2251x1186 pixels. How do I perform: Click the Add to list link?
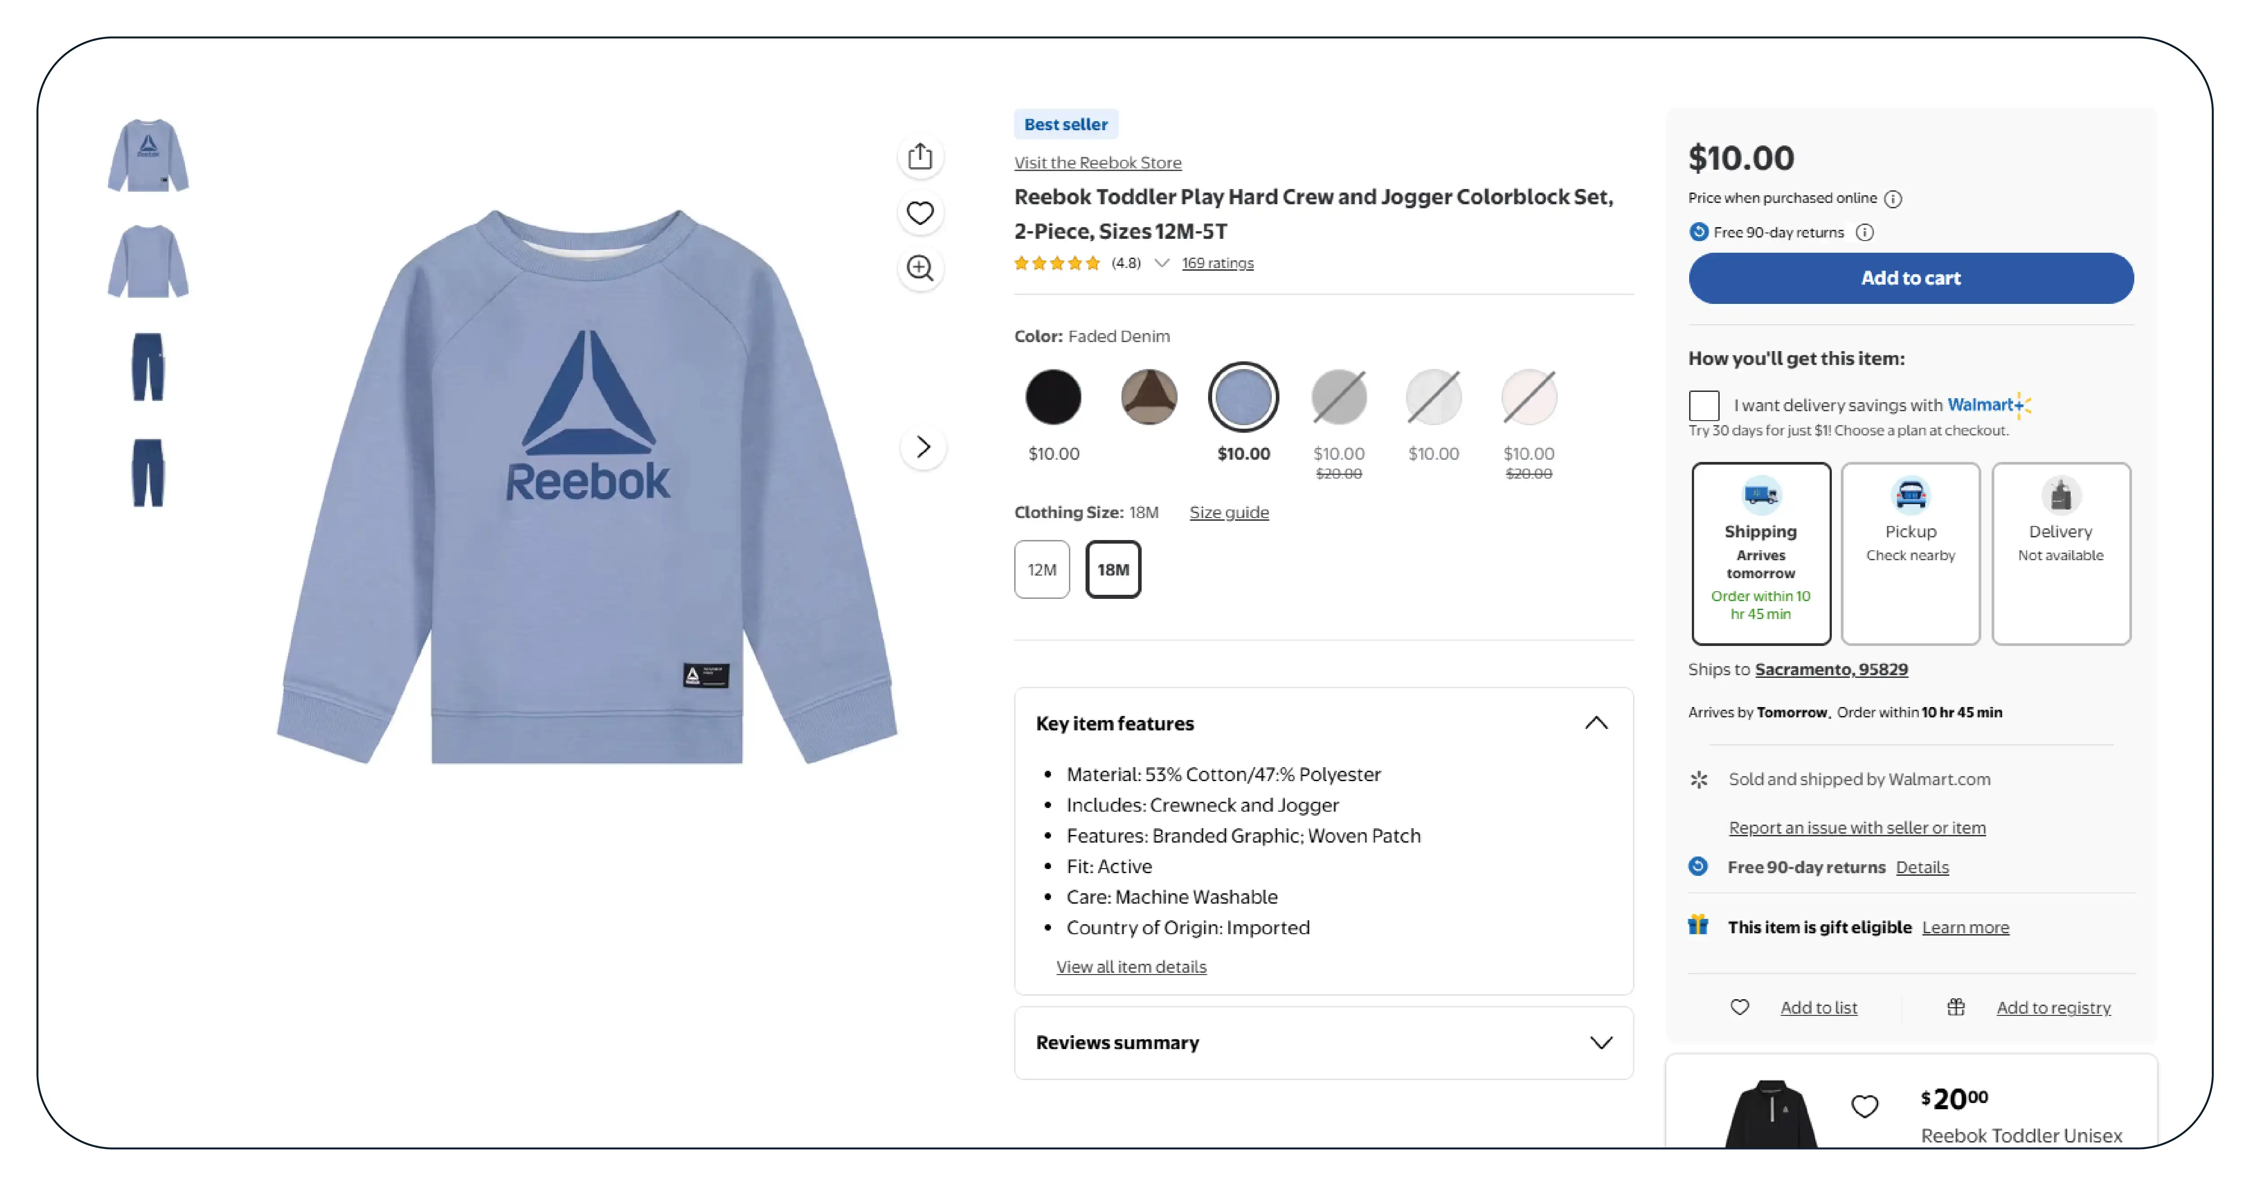pyautogui.click(x=1818, y=1008)
